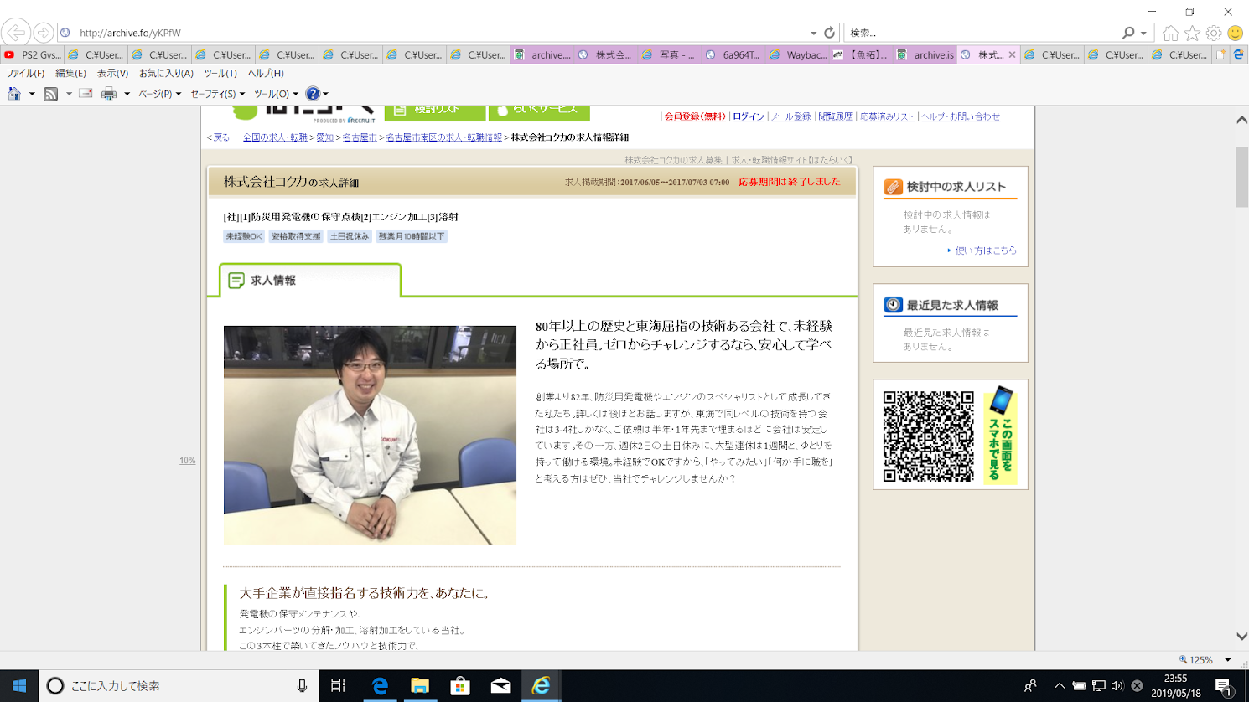Click the People icon in the system tray
This screenshot has width=1249, height=702.
1030,686
